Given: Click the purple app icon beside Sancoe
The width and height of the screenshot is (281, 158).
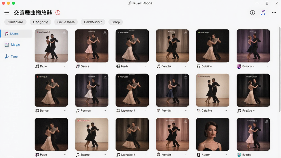Looking at the screenshot, I should [239, 66].
